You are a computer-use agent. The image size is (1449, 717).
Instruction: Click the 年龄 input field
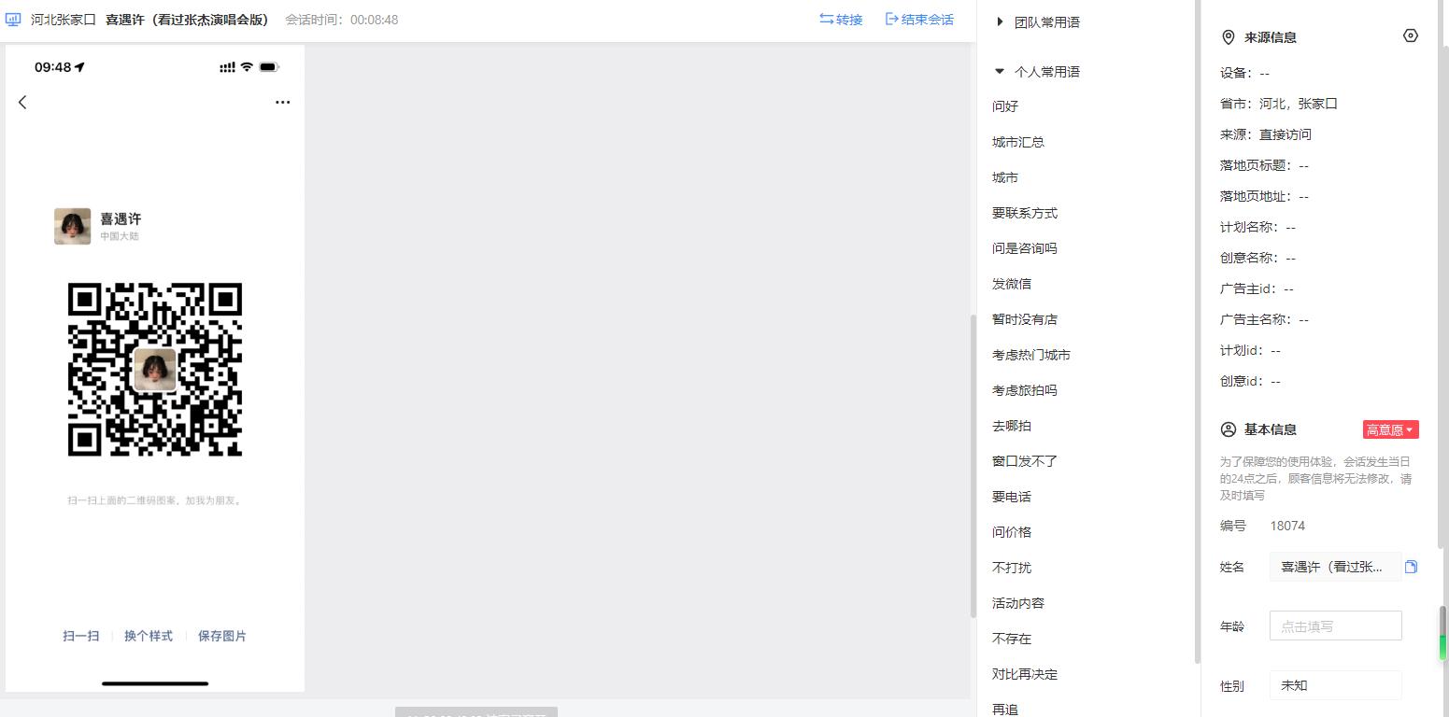[x=1336, y=626]
